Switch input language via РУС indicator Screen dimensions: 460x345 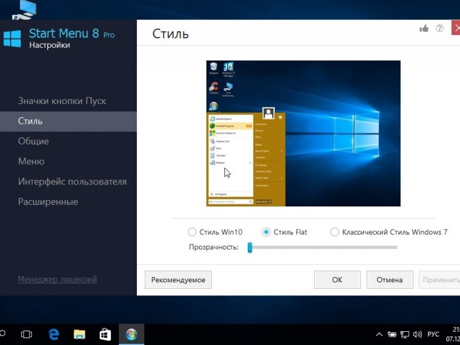(x=434, y=334)
